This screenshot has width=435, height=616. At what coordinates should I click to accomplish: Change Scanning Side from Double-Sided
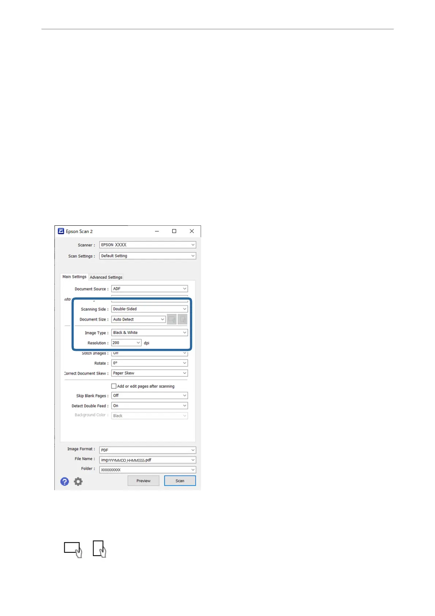pos(150,309)
